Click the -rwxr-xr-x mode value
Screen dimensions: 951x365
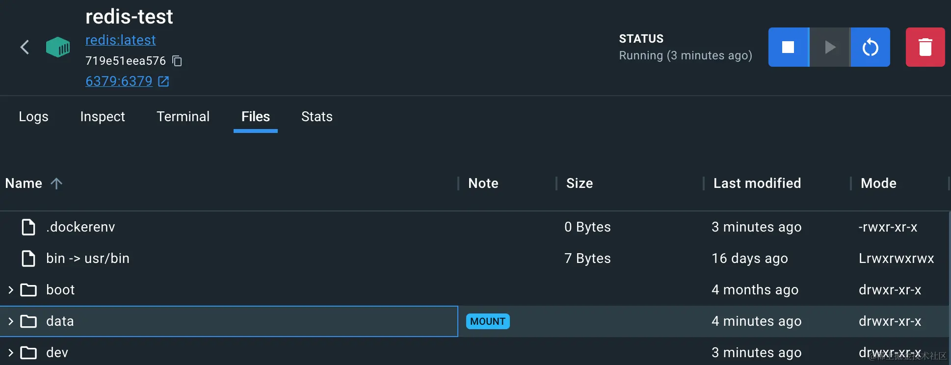(888, 227)
